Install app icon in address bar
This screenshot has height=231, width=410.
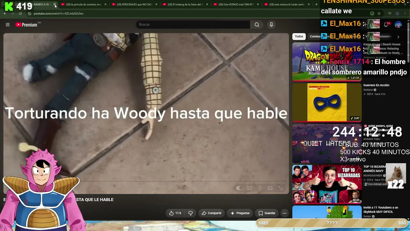pos(372,13)
